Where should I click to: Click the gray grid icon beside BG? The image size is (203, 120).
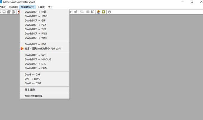pyautogui.click(x=88, y=12)
